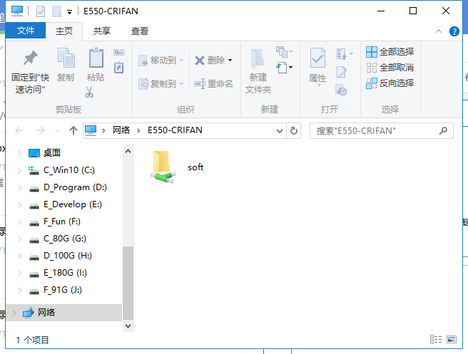468x354 pixels.
Task: Select Desktop (桌面) in navigation pane
Action: pos(45,153)
